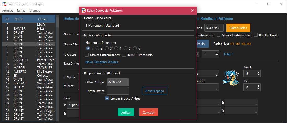Select 3 for Número de Pokémon
Viewport: 287px width, 123px height.
pyautogui.click(x=107, y=48)
